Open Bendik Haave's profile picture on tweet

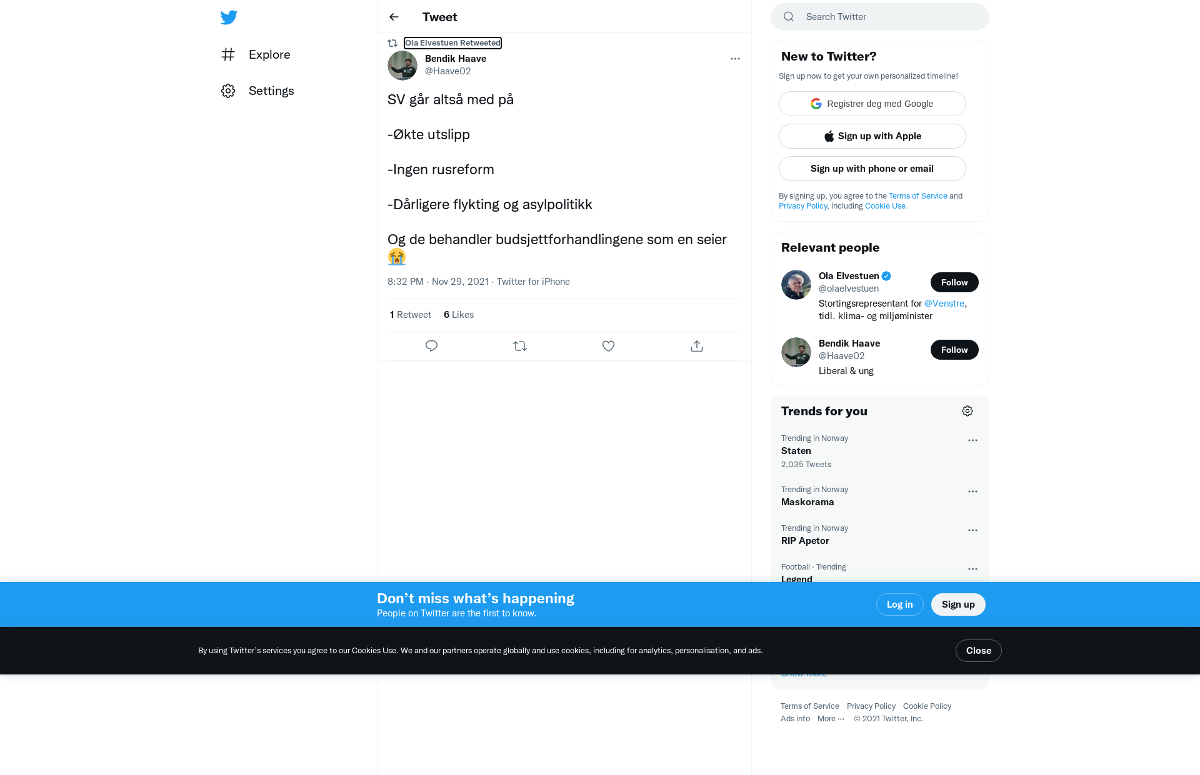402,65
